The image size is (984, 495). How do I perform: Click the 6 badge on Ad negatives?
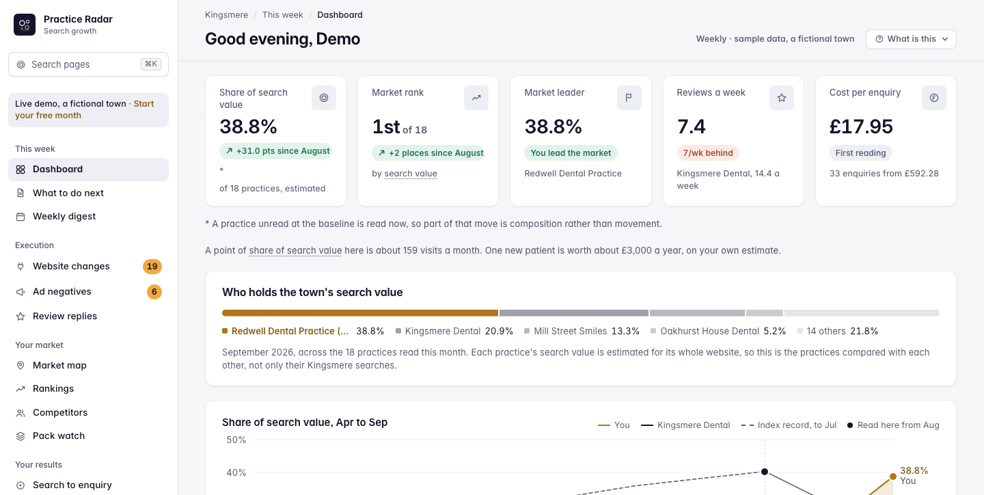[x=154, y=292]
